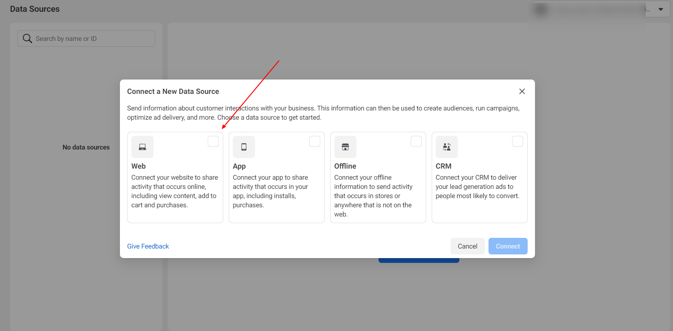Click the App card description text
The width and height of the screenshot is (673, 331).
coord(270,191)
